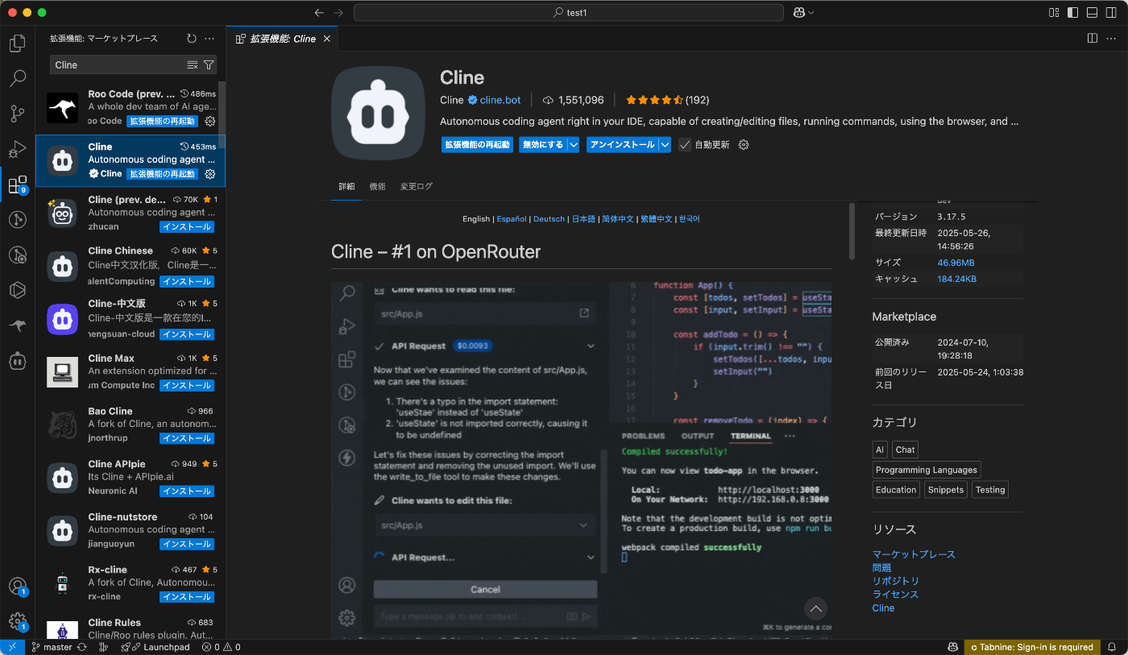This screenshot has width=1128, height=655.
Task: Click the 無効にする disable button
Action: (x=543, y=145)
